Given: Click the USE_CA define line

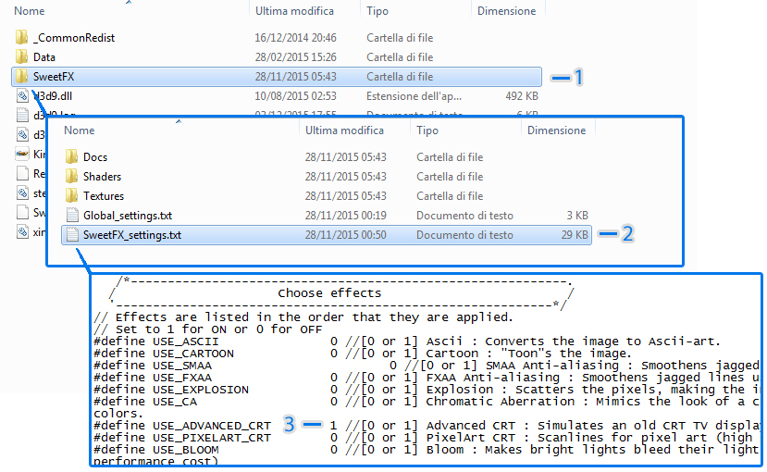Looking at the screenshot, I should click(427, 402).
